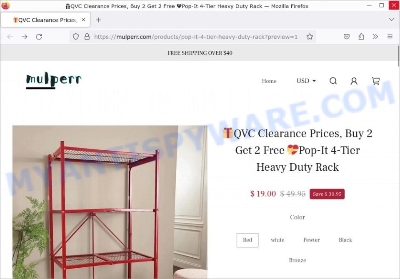This screenshot has height=279, width=400.
Task: Open the Firefox hamburger application menu
Action: (x=390, y=37)
